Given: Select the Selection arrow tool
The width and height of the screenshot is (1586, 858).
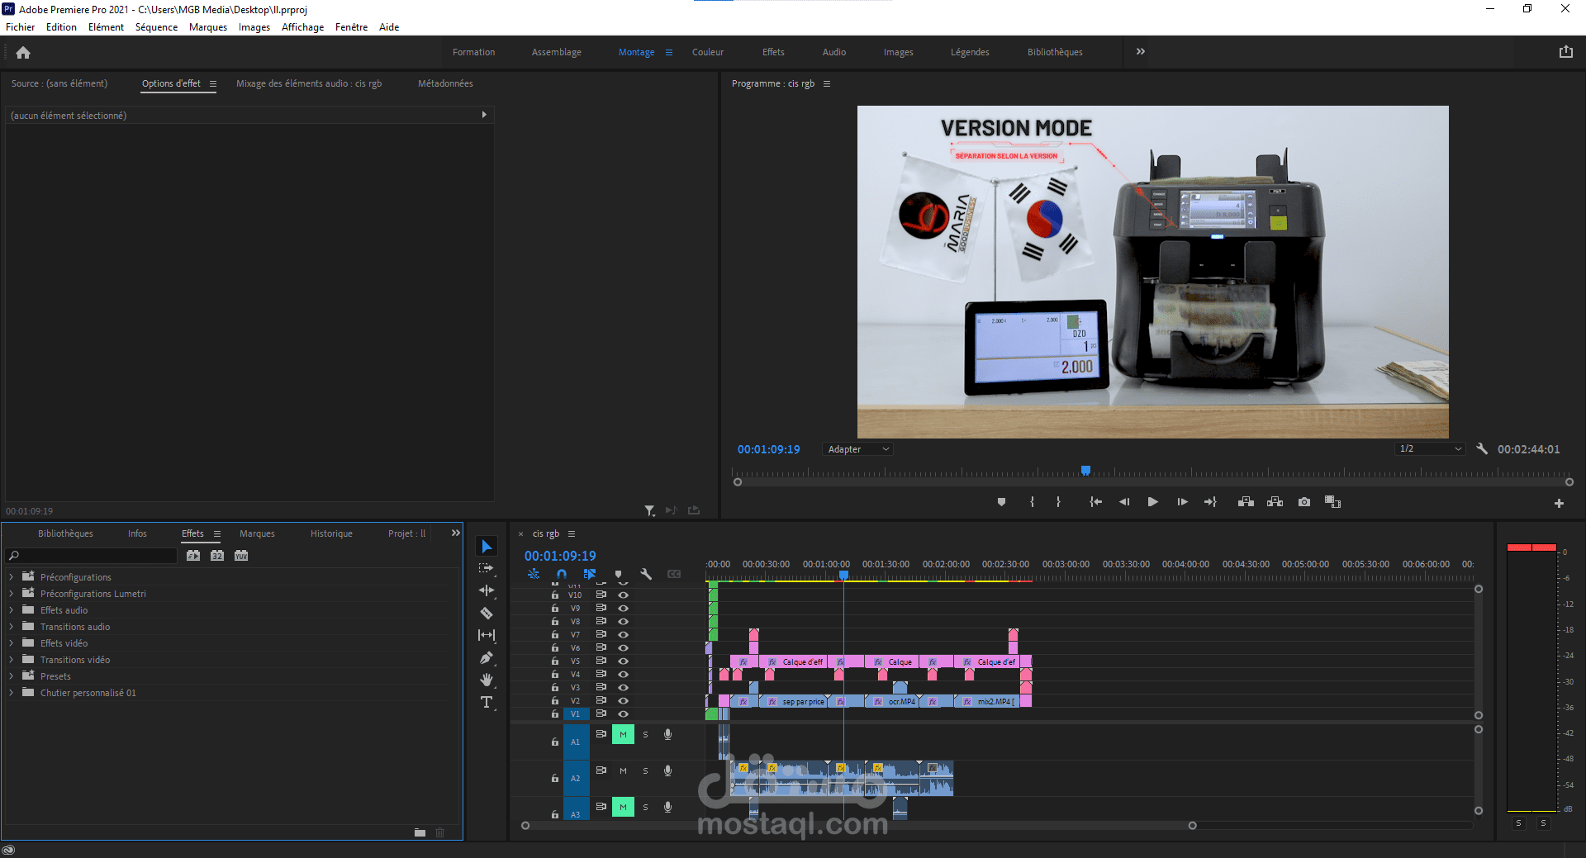Looking at the screenshot, I should tap(487, 547).
